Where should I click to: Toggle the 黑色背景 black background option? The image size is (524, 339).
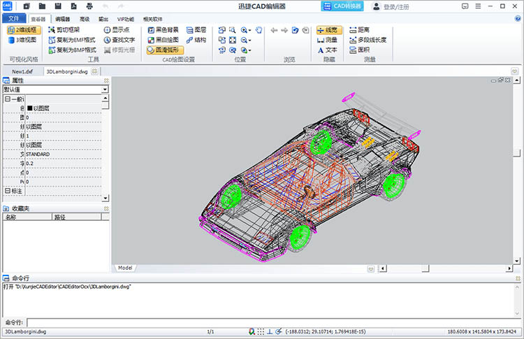click(x=163, y=30)
